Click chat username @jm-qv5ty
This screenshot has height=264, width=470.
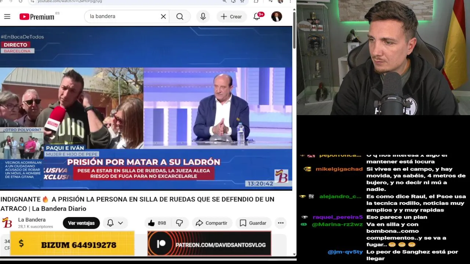point(345,252)
